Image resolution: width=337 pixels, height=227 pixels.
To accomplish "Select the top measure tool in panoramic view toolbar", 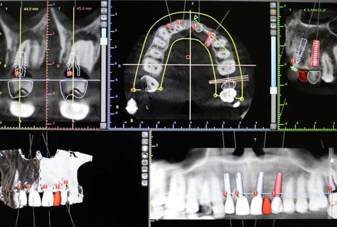I will (x=145, y=135).
